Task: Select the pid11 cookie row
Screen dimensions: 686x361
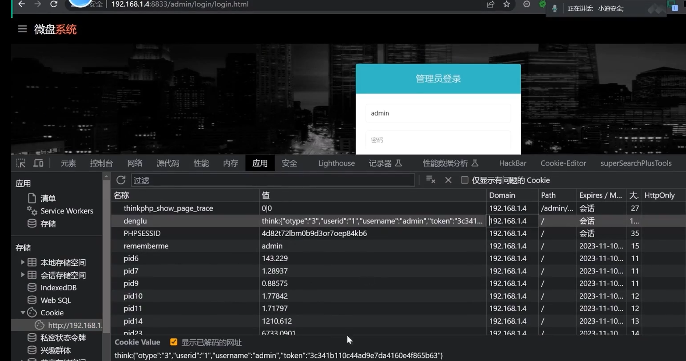Action: [398, 308]
